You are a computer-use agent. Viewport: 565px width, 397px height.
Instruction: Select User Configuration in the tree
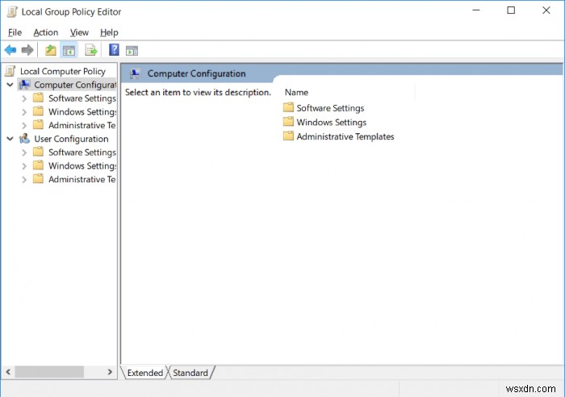tap(71, 139)
